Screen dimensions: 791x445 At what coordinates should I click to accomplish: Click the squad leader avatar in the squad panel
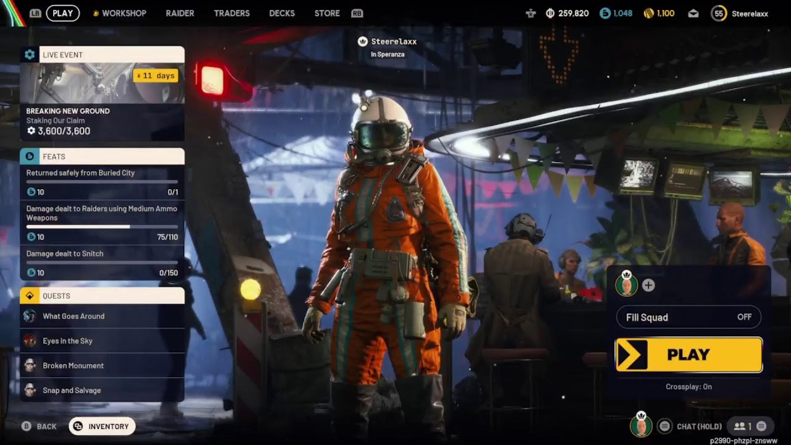(626, 286)
